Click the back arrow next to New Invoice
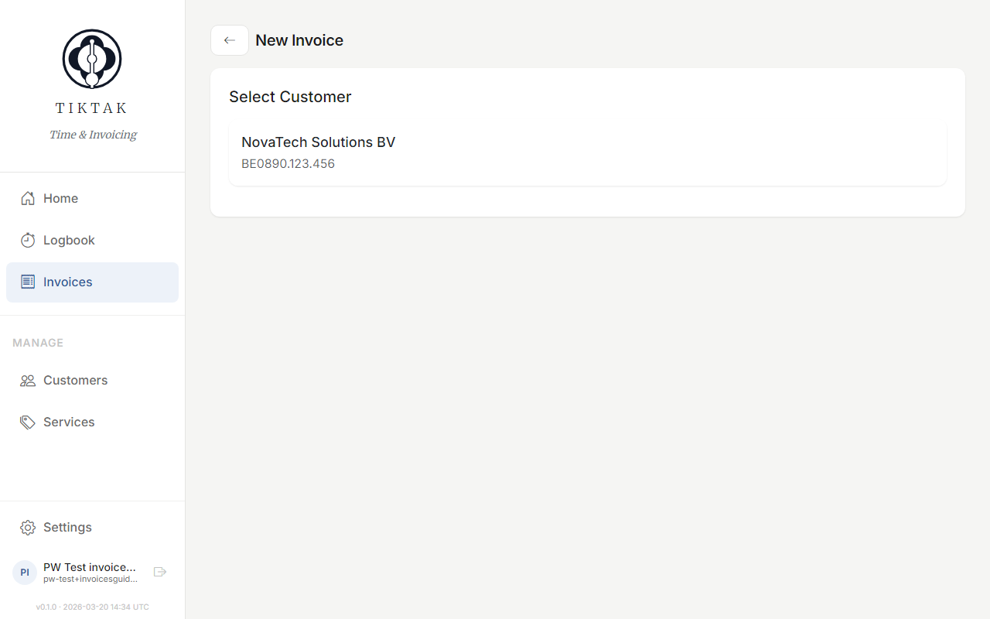 pyautogui.click(x=229, y=39)
